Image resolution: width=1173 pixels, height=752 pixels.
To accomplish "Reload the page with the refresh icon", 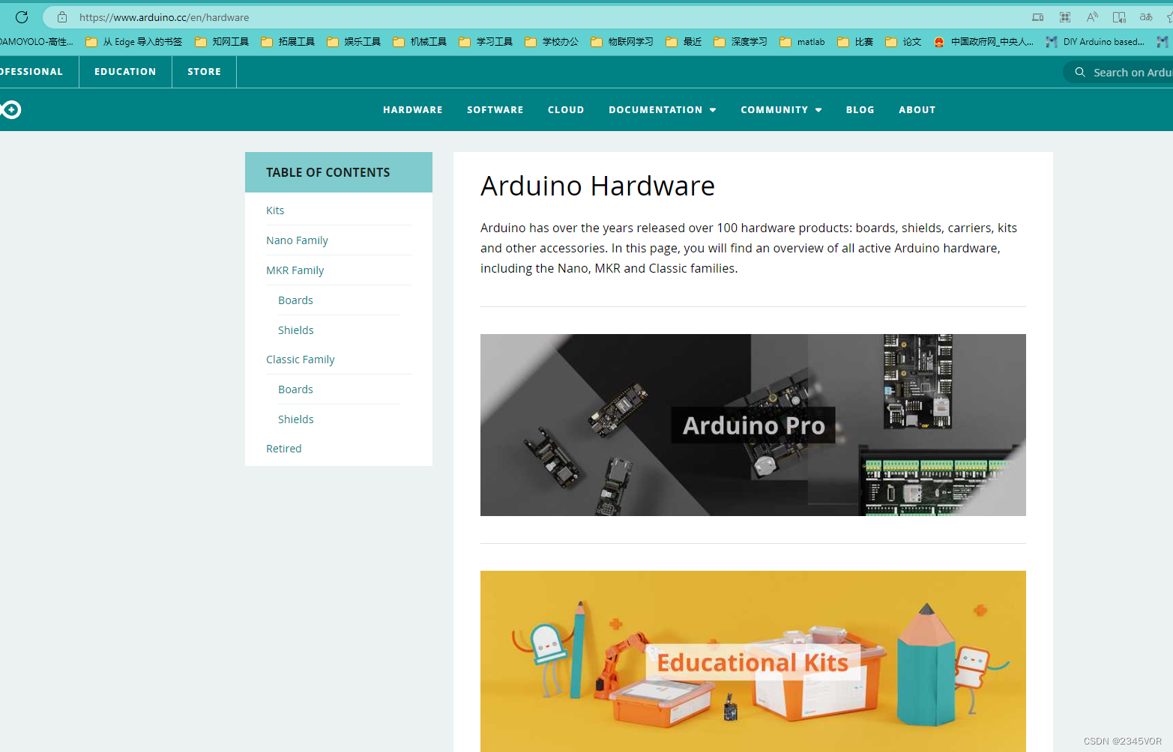I will 22,16.
